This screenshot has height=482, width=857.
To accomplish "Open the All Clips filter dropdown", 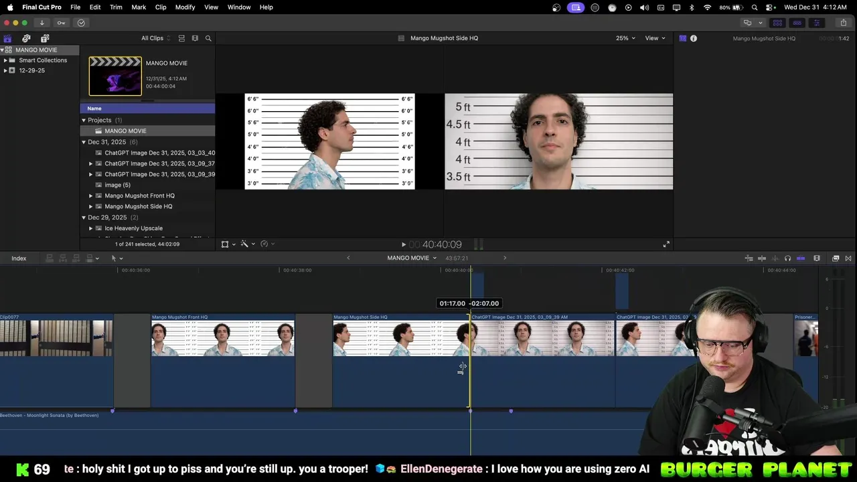I will 156,38.
